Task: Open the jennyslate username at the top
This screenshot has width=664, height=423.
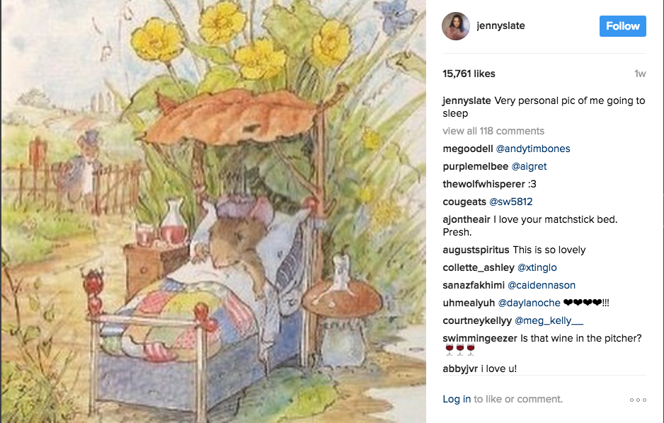Action: click(500, 25)
